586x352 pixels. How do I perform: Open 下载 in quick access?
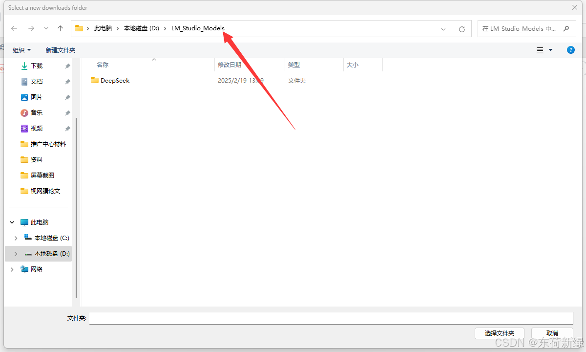pos(37,66)
